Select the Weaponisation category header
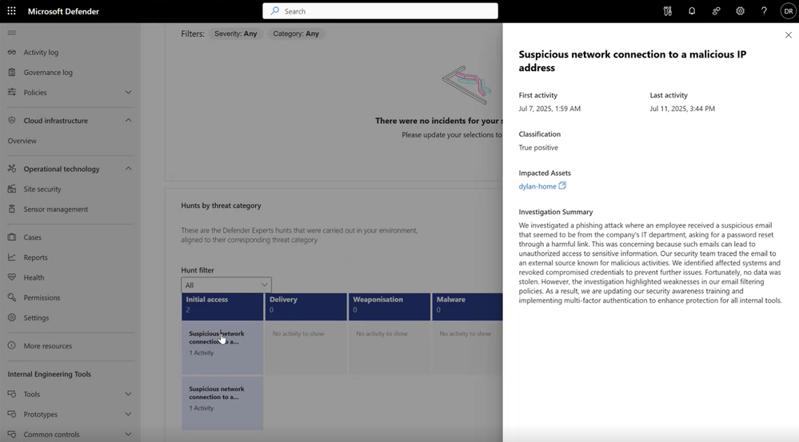The height and width of the screenshot is (442, 799). tap(390, 307)
